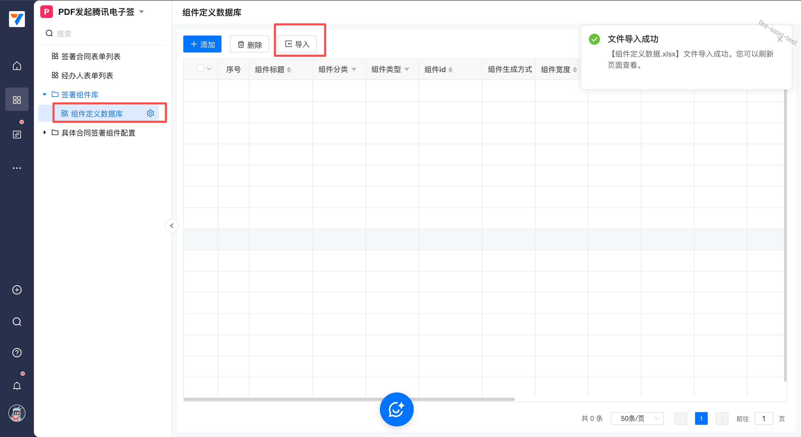Open settings gear for 组件定义数据库
Image resolution: width=801 pixels, height=437 pixels.
coord(150,113)
